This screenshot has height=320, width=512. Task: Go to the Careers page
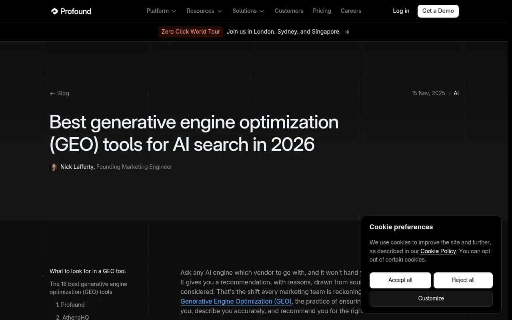[x=351, y=11]
